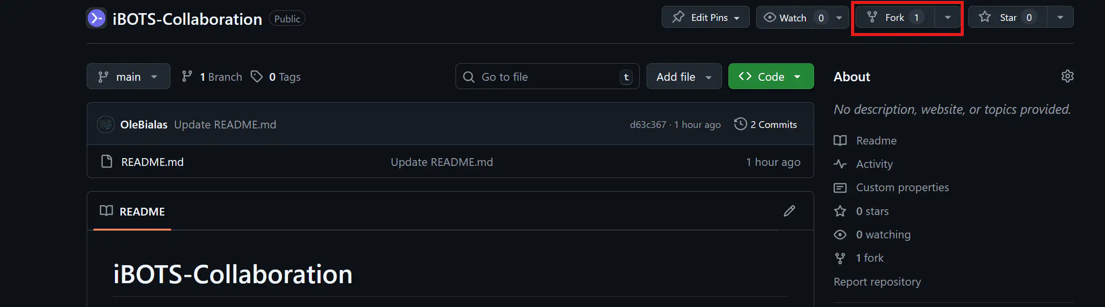This screenshot has width=1105, height=307.
Task: Expand the Star lists dropdown arrow
Action: 1060,18
